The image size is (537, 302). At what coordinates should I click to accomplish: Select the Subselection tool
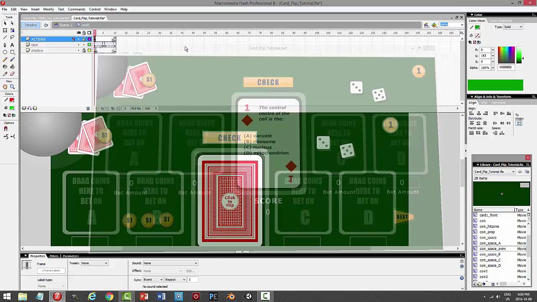tap(12, 23)
